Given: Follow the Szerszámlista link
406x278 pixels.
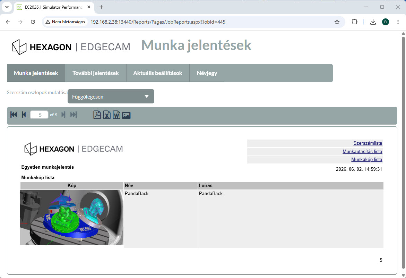Looking at the screenshot, I should 368,143.
